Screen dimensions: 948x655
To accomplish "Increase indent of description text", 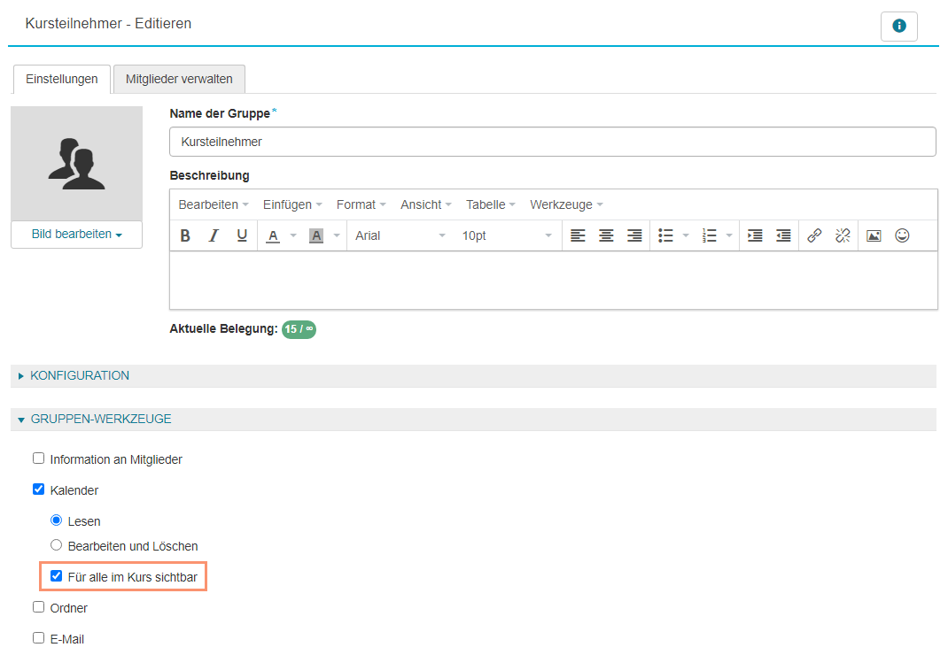I will (x=755, y=235).
